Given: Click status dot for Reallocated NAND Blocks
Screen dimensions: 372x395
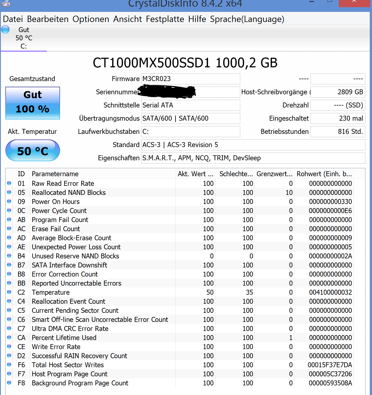Looking at the screenshot, I should pos(9,192).
